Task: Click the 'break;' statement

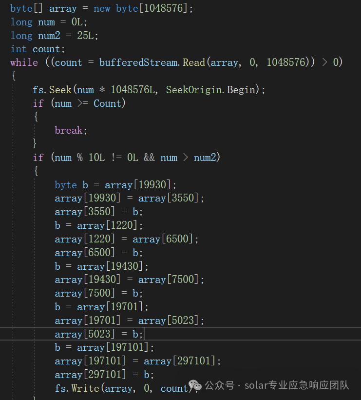Action: click(71, 130)
